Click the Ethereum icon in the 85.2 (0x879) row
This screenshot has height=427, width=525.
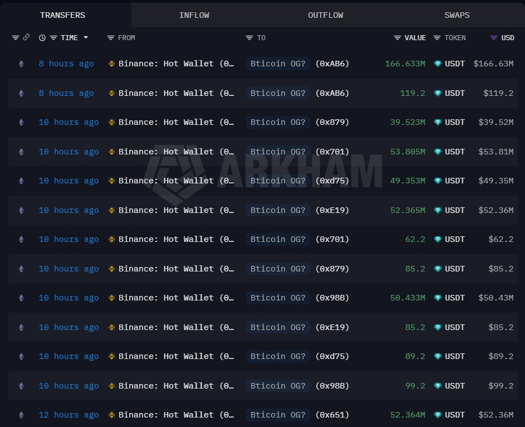click(x=21, y=269)
